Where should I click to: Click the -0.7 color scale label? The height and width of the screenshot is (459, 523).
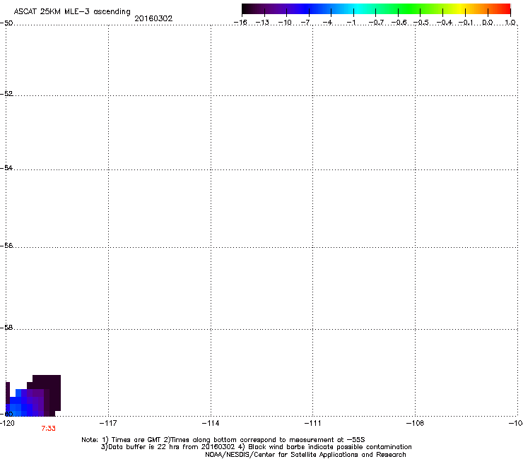[x=376, y=23]
